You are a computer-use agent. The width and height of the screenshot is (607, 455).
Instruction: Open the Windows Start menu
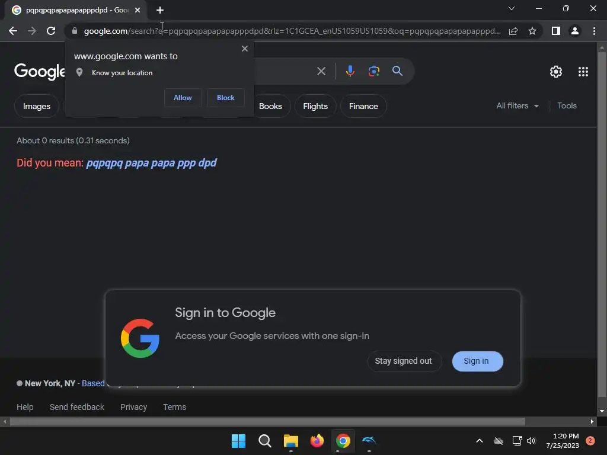(x=238, y=441)
